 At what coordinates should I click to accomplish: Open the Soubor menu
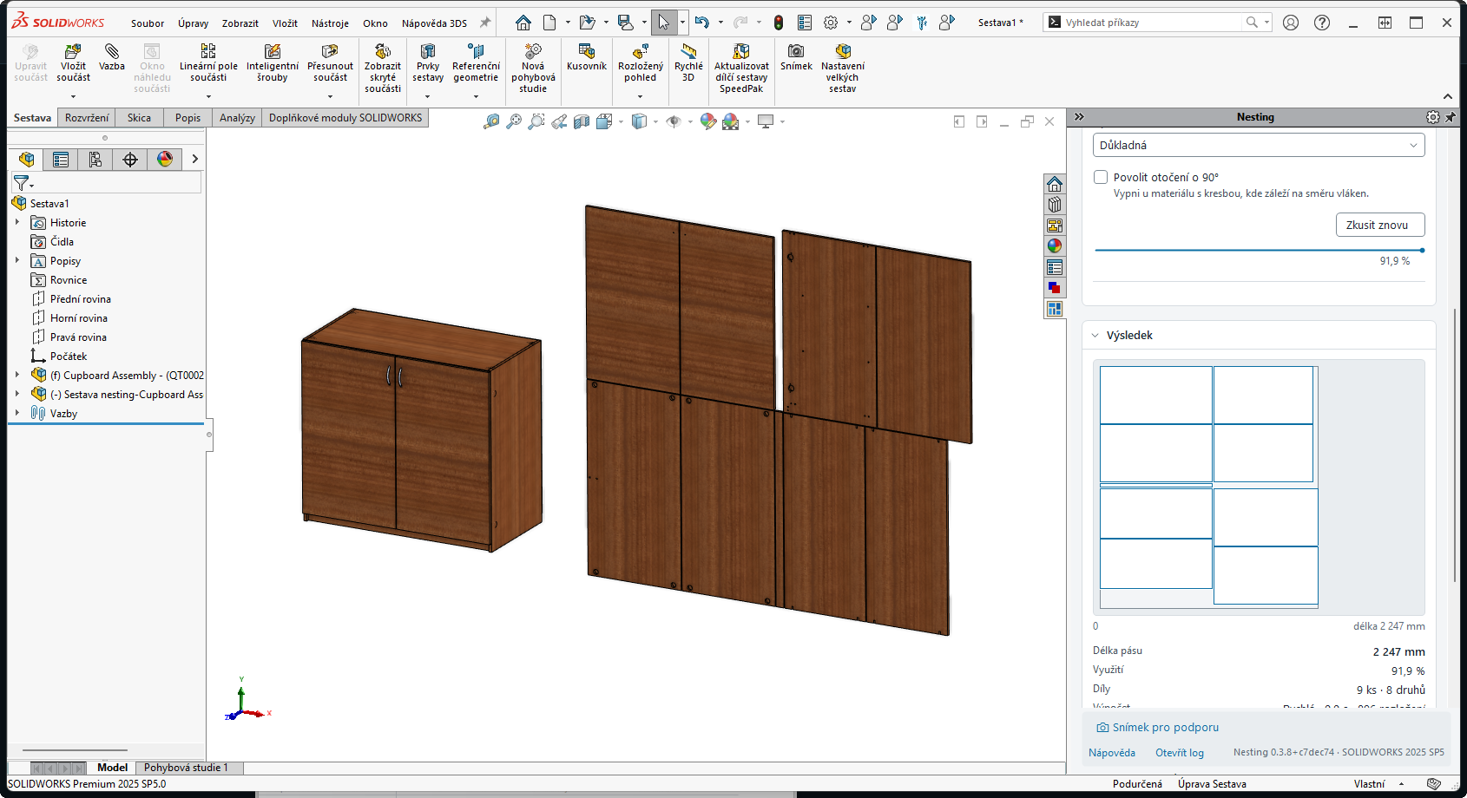pos(148,23)
